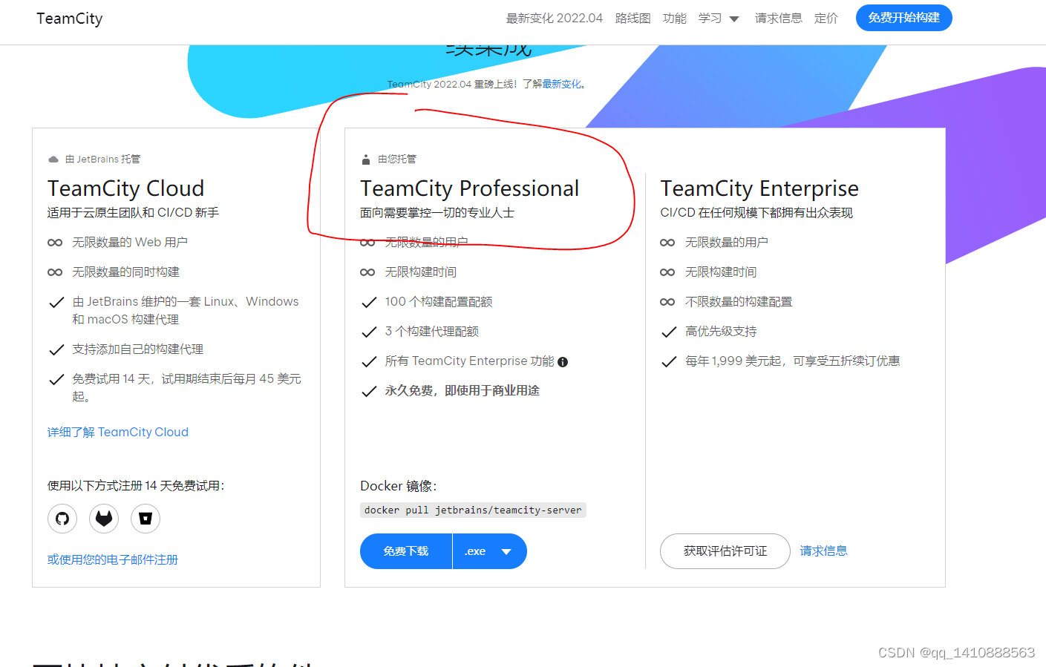Viewport: 1046px width, 667px height.
Task: Click 所有 TeamCity Enterprise 功能 text
Action: 470,361
